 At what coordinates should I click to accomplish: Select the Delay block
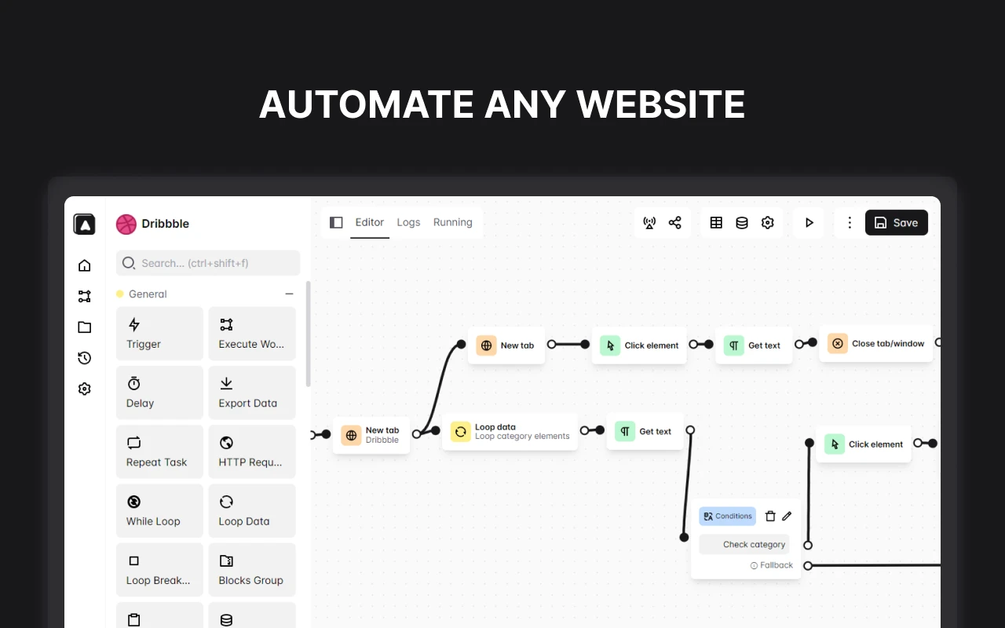[x=159, y=392]
